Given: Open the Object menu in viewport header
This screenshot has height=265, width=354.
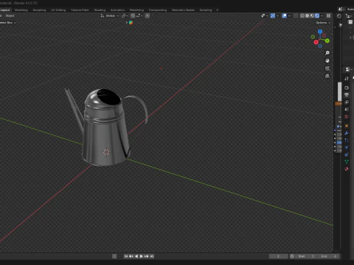Looking at the screenshot, I should [10, 15].
